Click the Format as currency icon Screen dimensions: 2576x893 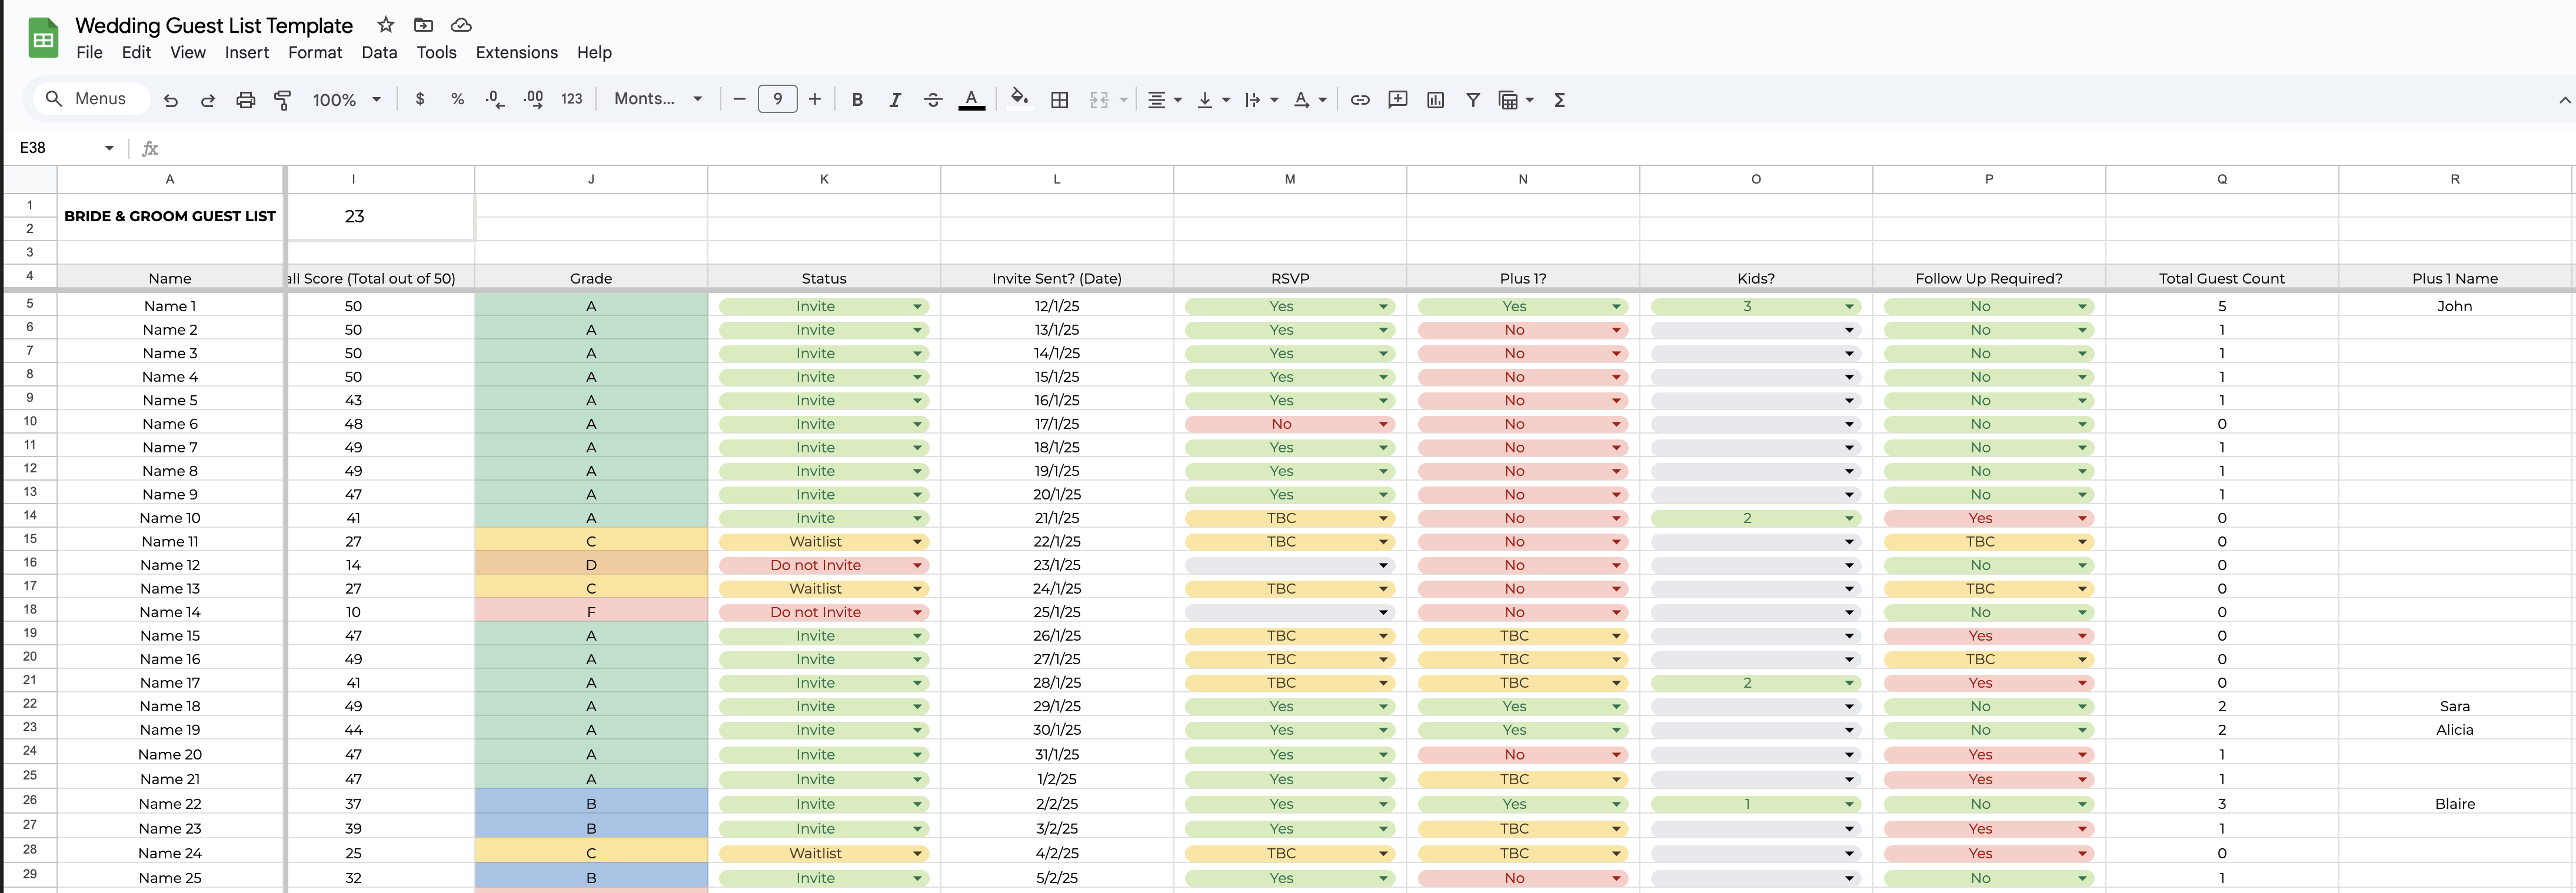[x=420, y=99]
